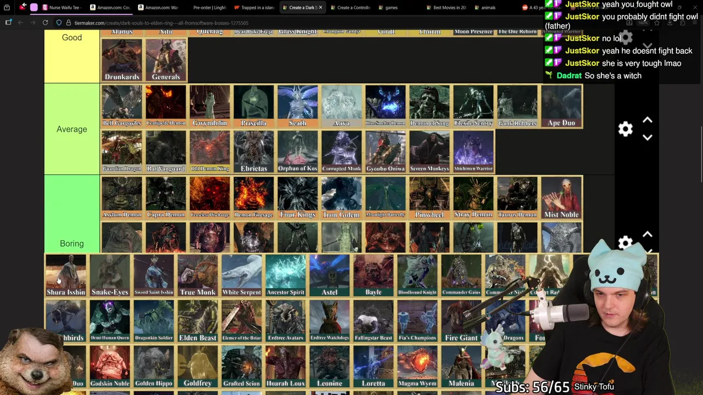Go back in browser history
Viewport: 703px width, 395px height.
(20, 22)
